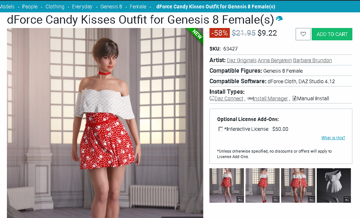Add the outfit to cart
The image size is (360, 218).
point(332,34)
